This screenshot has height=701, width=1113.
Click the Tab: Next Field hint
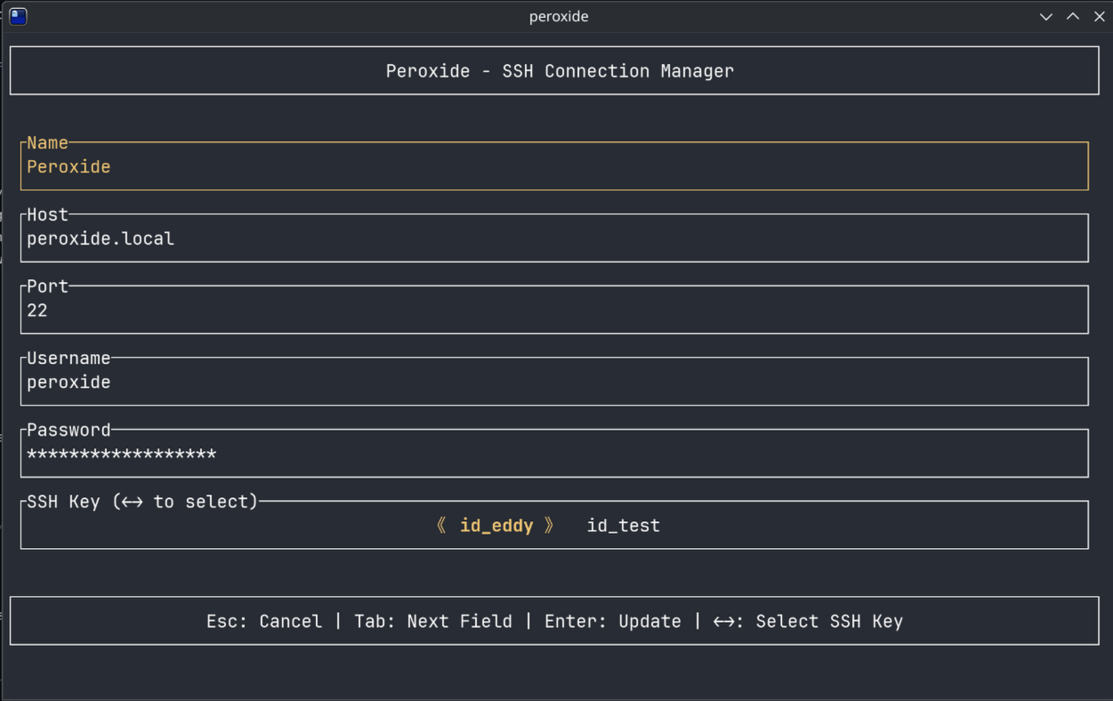tap(433, 621)
